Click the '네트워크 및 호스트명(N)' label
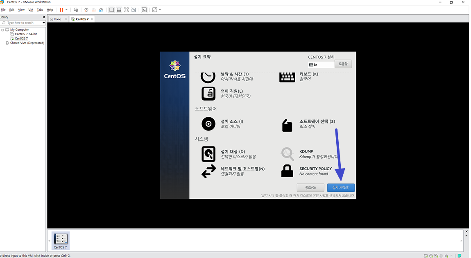This screenshot has height=258, width=471. point(243,169)
